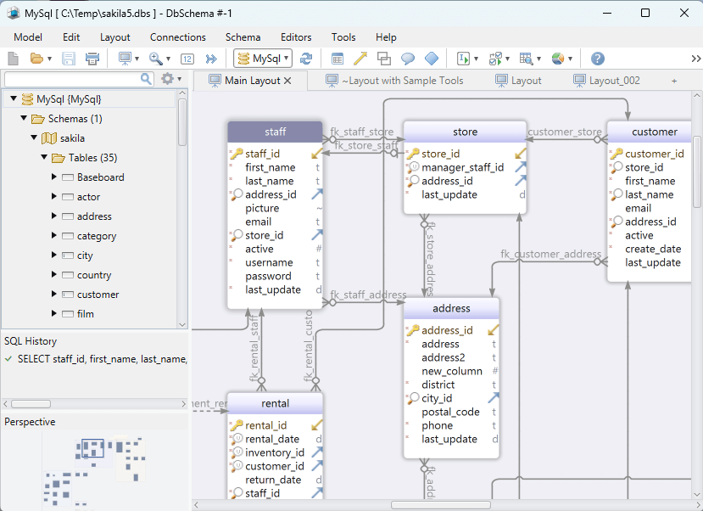Click the Save floppy disk icon
The width and height of the screenshot is (703, 511).
[x=69, y=59]
